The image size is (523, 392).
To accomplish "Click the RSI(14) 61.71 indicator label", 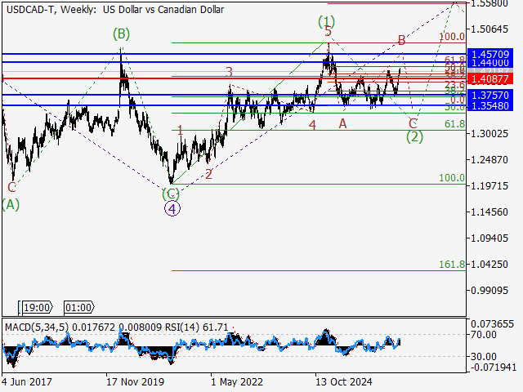I will click(x=196, y=327).
